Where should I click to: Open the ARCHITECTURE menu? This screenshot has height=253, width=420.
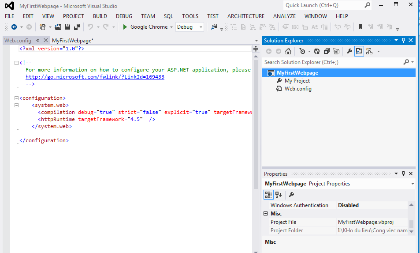(x=246, y=16)
